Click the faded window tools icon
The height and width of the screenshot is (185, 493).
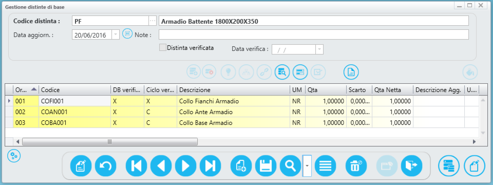[387, 166]
